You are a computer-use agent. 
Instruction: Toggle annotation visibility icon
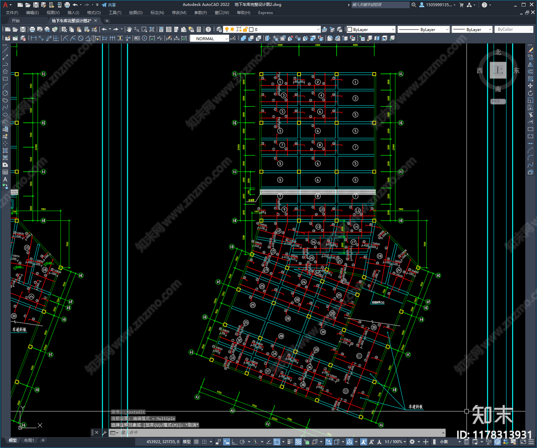click(x=363, y=442)
